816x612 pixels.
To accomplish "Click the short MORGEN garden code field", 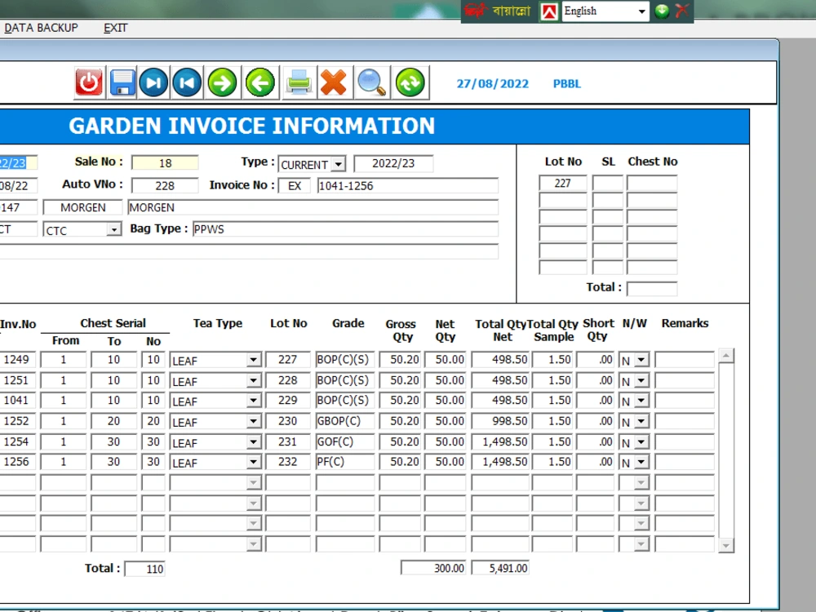I will 82,207.
